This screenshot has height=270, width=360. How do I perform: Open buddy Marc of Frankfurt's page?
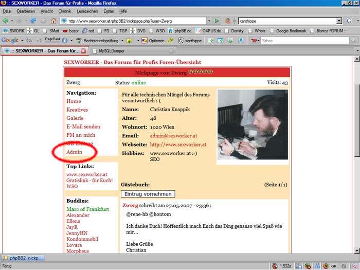88,209
